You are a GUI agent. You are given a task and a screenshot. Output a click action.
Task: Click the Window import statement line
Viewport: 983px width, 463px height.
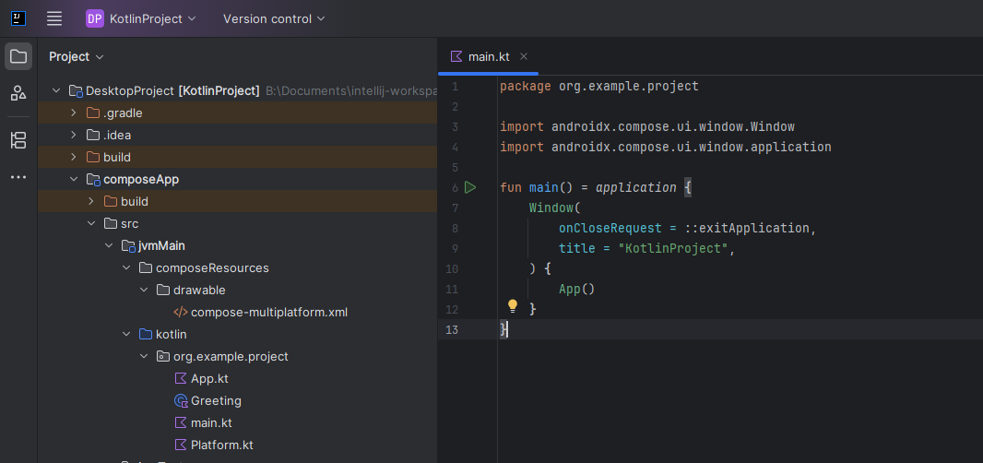(647, 126)
